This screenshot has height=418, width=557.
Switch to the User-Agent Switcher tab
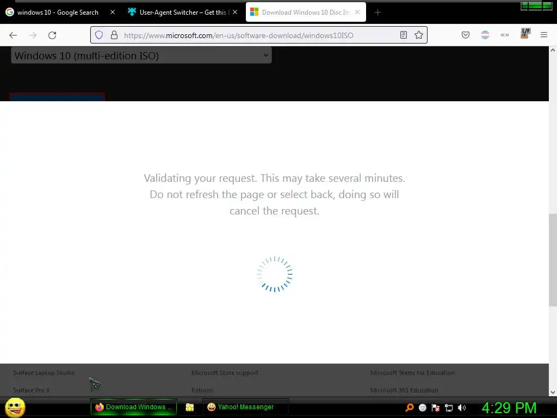click(183, 13)
